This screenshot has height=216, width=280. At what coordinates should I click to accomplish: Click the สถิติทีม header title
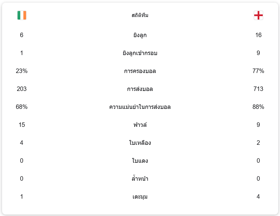[x=140, y=15]
